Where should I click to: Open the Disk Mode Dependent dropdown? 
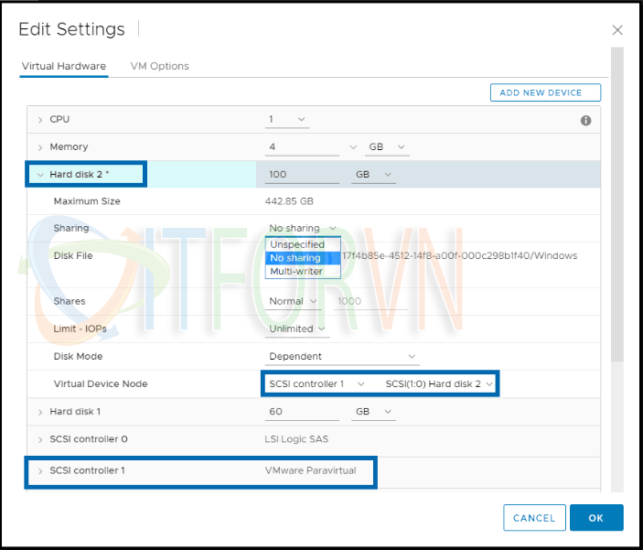point(342,357)
